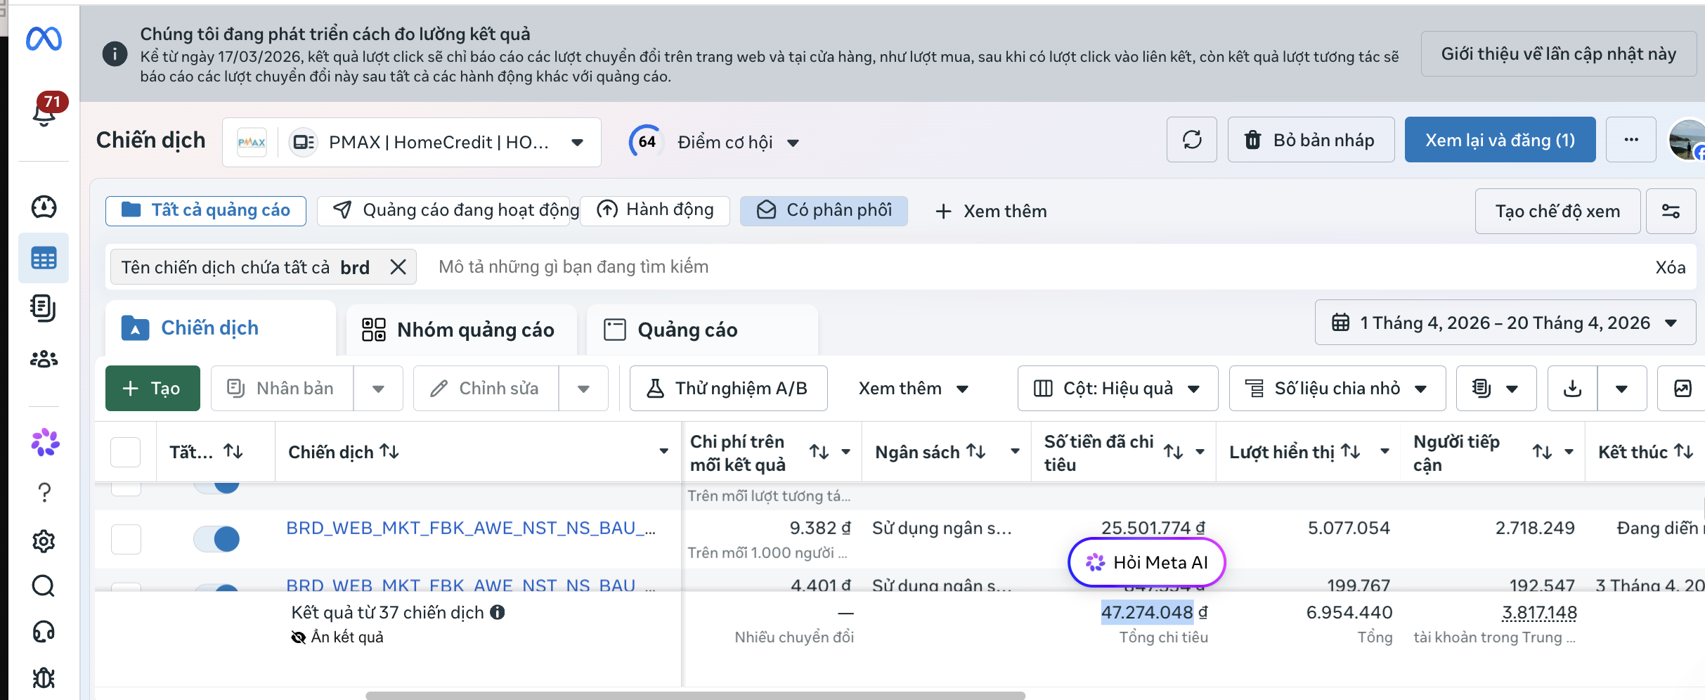This screenshot has height=700, width=1705.
Task: Select the 'Tất cả quảng cáo' view
Action: (x=206, y=210)
